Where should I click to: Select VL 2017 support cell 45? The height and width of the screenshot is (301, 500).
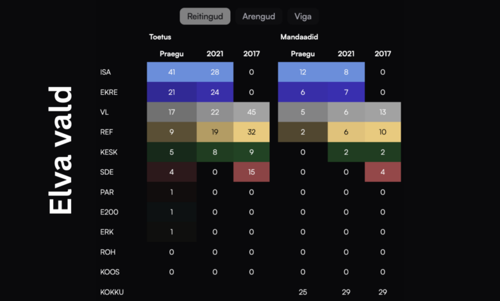pos(251,112)
